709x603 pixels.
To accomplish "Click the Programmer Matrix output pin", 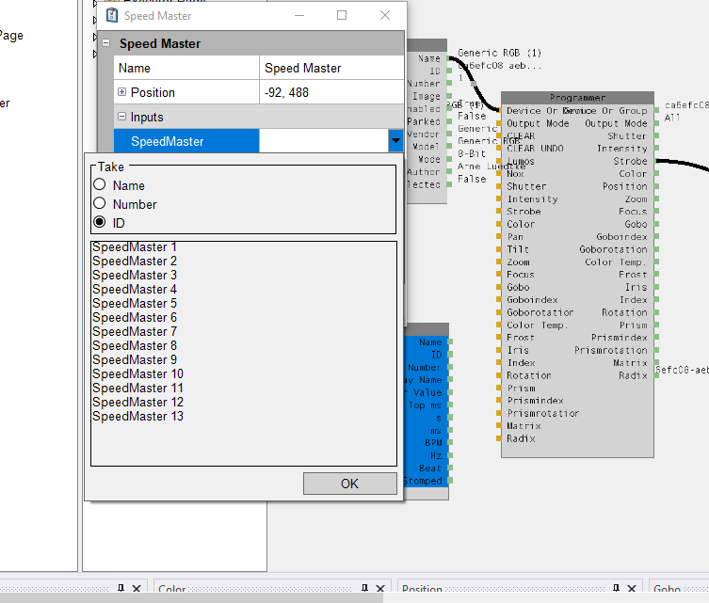I will [x=655, y=362].
